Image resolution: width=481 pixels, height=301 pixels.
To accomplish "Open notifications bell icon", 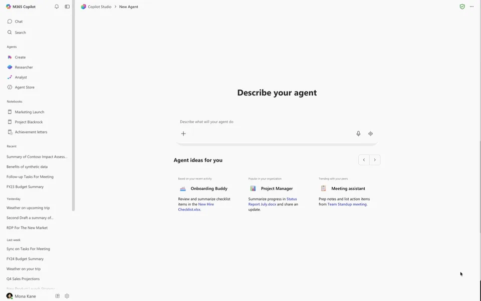I will pos(57,6).
